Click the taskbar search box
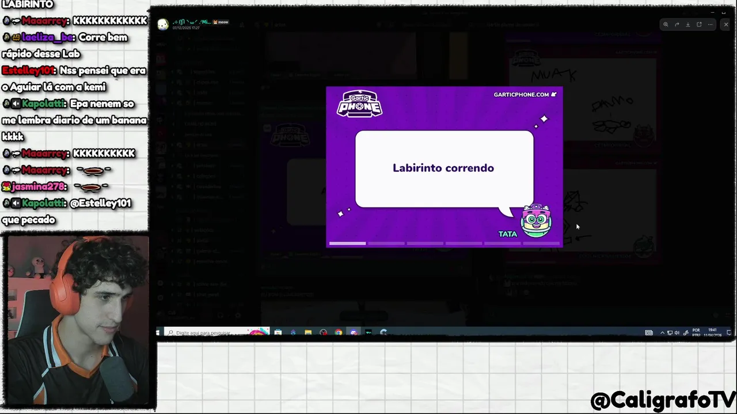This screenshot has width=737, height=414. click(216, 332)
